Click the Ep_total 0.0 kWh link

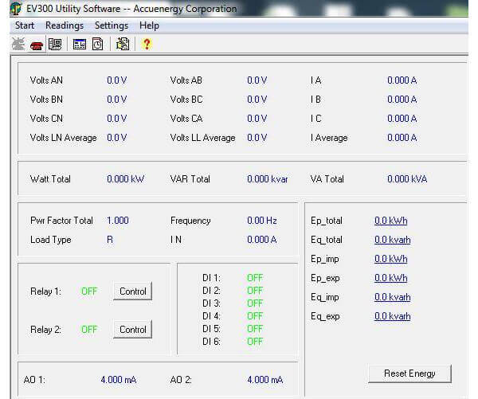click(390, 221)
